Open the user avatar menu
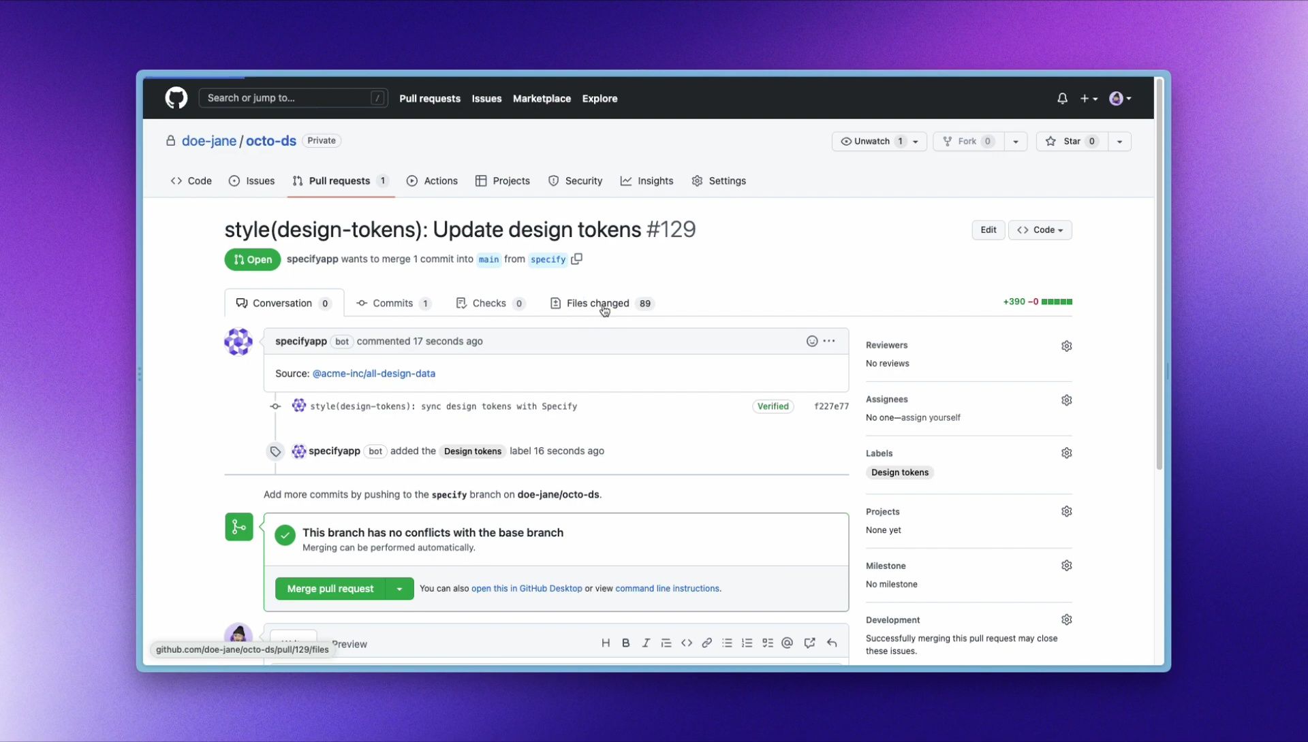The width and height of the screenshot is (1308, 742). coord(1120,99)
